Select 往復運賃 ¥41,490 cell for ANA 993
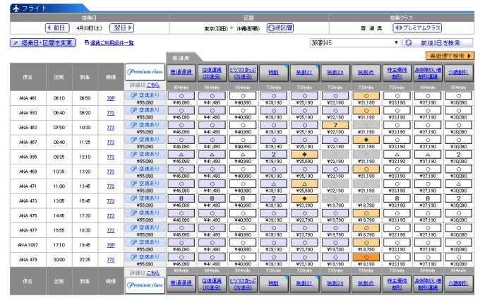This screenshot has width=480, height=300. [x=212, y=111]
